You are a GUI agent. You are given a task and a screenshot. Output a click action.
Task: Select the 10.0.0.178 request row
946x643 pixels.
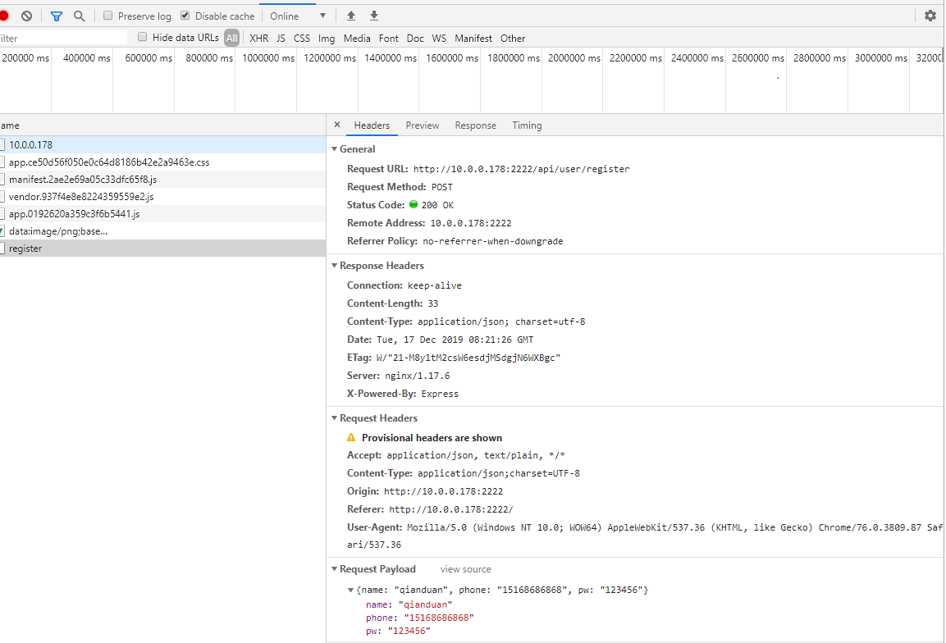163,145
